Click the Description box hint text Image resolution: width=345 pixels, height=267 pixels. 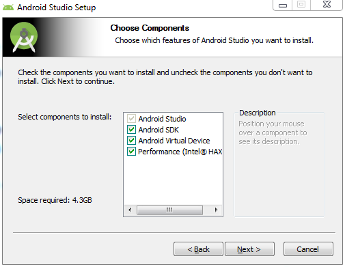pos(273,132)
